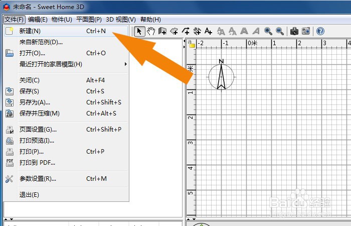Image resolution: width=351 pixels, height=226 pixels.
Task: Open the 编辑(E) menu
Action: pos(38,20)
